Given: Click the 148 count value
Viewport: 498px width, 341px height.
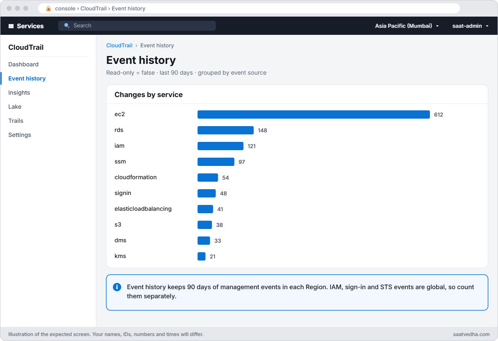Looking at the screenshot, I should [262, 130].
